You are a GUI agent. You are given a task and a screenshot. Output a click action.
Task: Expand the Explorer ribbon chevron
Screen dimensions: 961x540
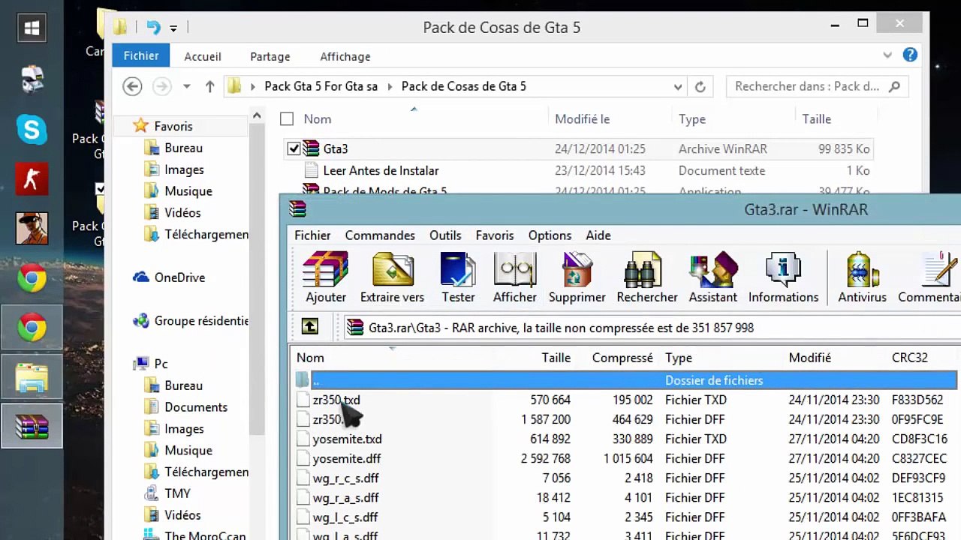tap(887, 55)
